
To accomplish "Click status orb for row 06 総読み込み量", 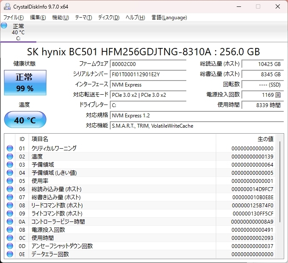I will pyautogui.click(x=10, y=189).
